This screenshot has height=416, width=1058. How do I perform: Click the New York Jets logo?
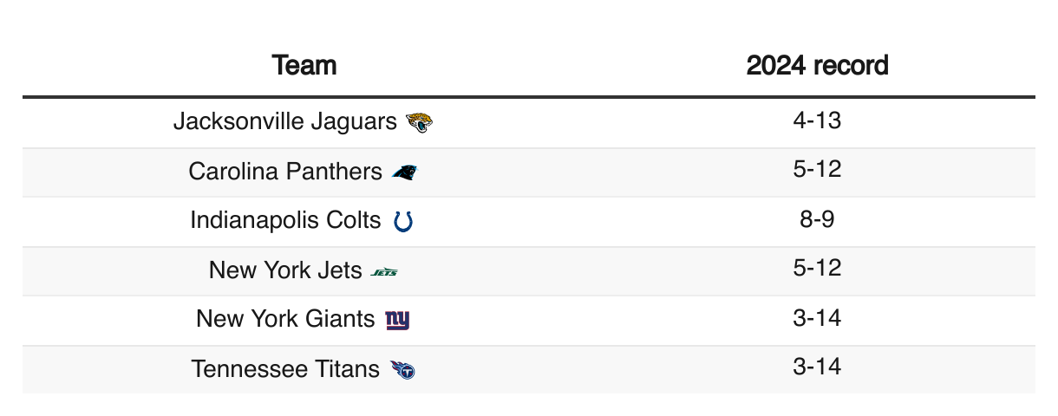[384, 272]
